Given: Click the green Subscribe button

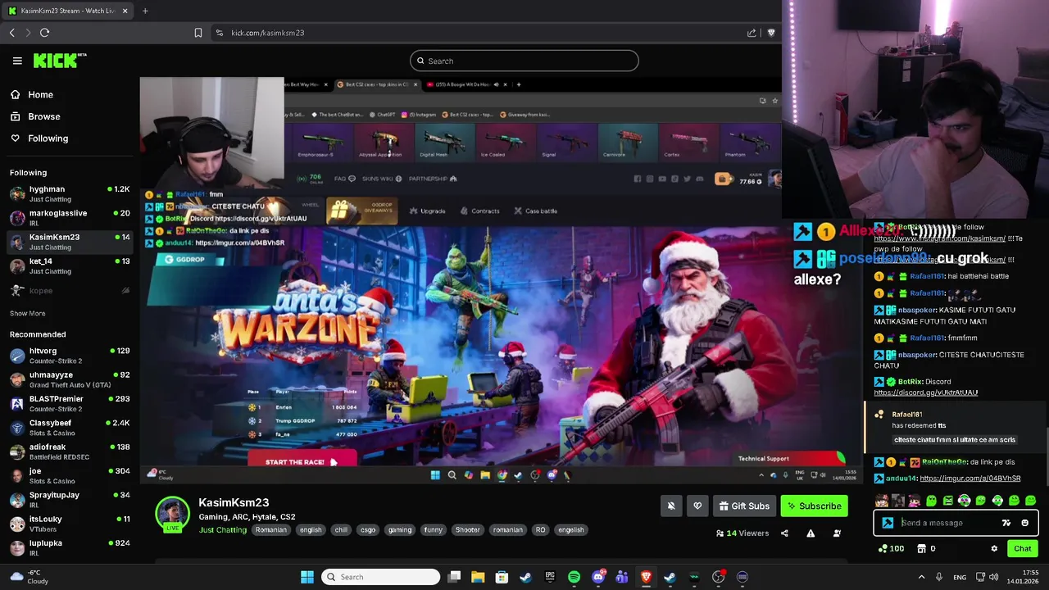Looking at the screenshot, I should coord(814,506).
